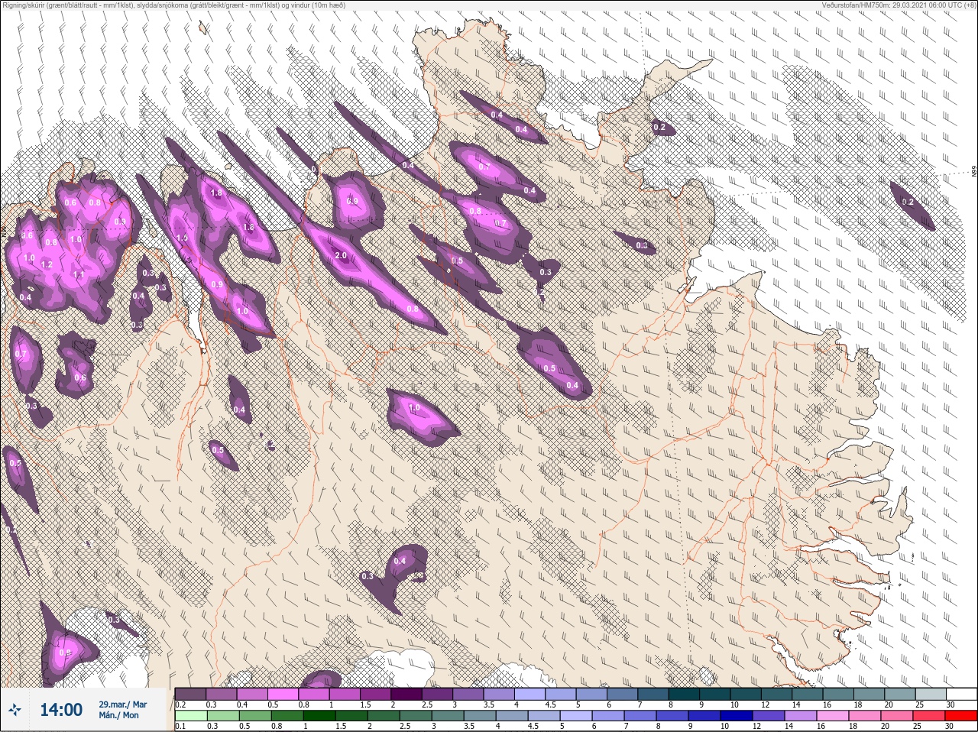Click the top-row legend label '25'
The width and height of the screenshot is (978, 732).
pos(919,704)
